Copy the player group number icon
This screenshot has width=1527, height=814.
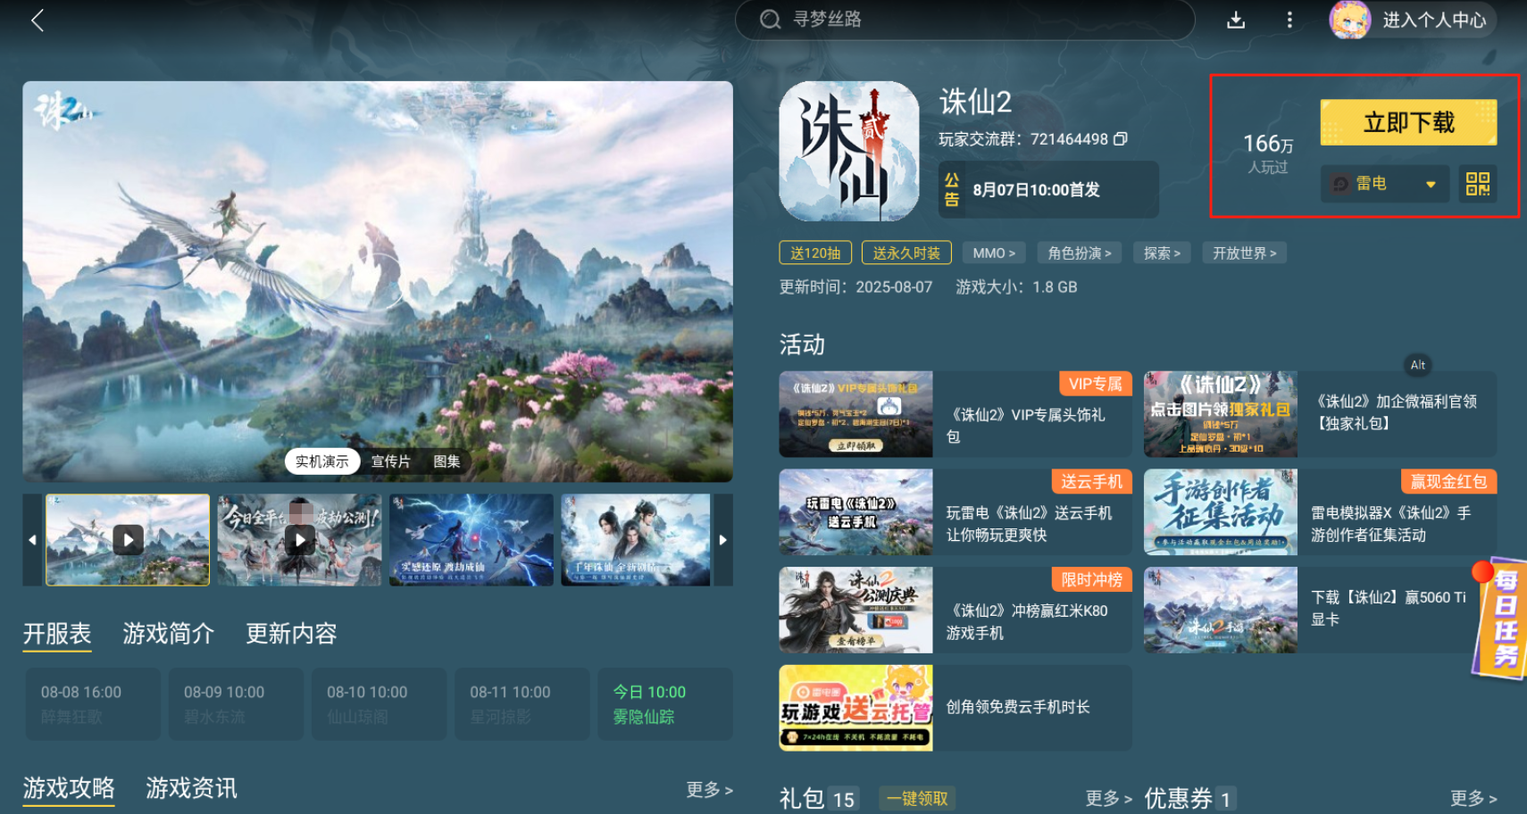1121,139
